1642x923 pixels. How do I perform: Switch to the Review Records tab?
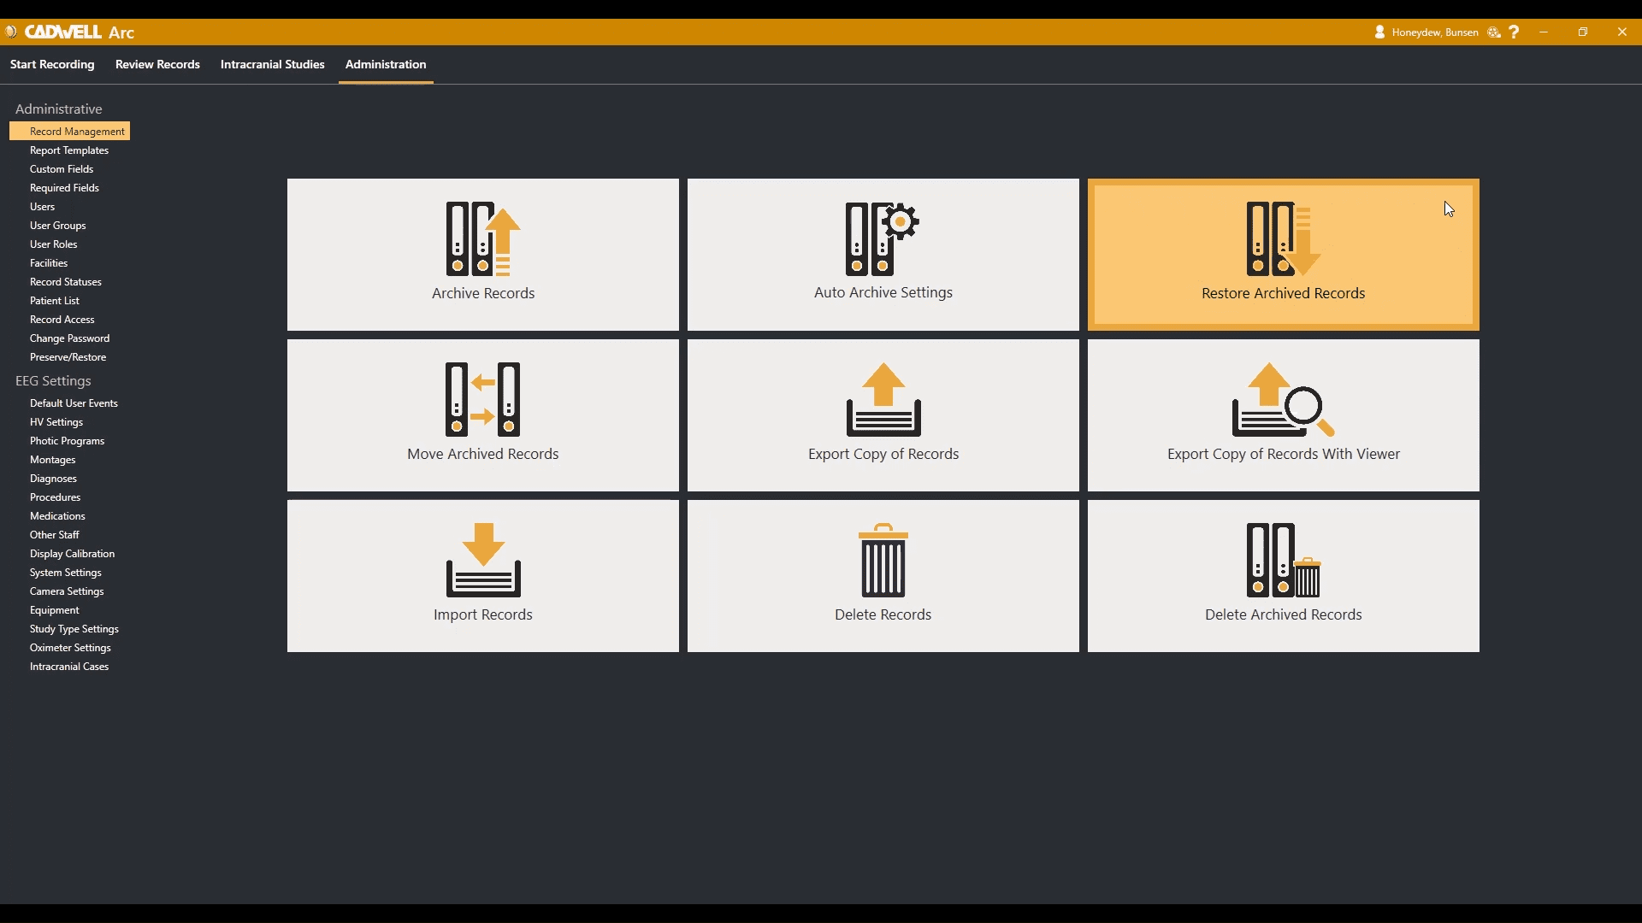coord(157,64)
